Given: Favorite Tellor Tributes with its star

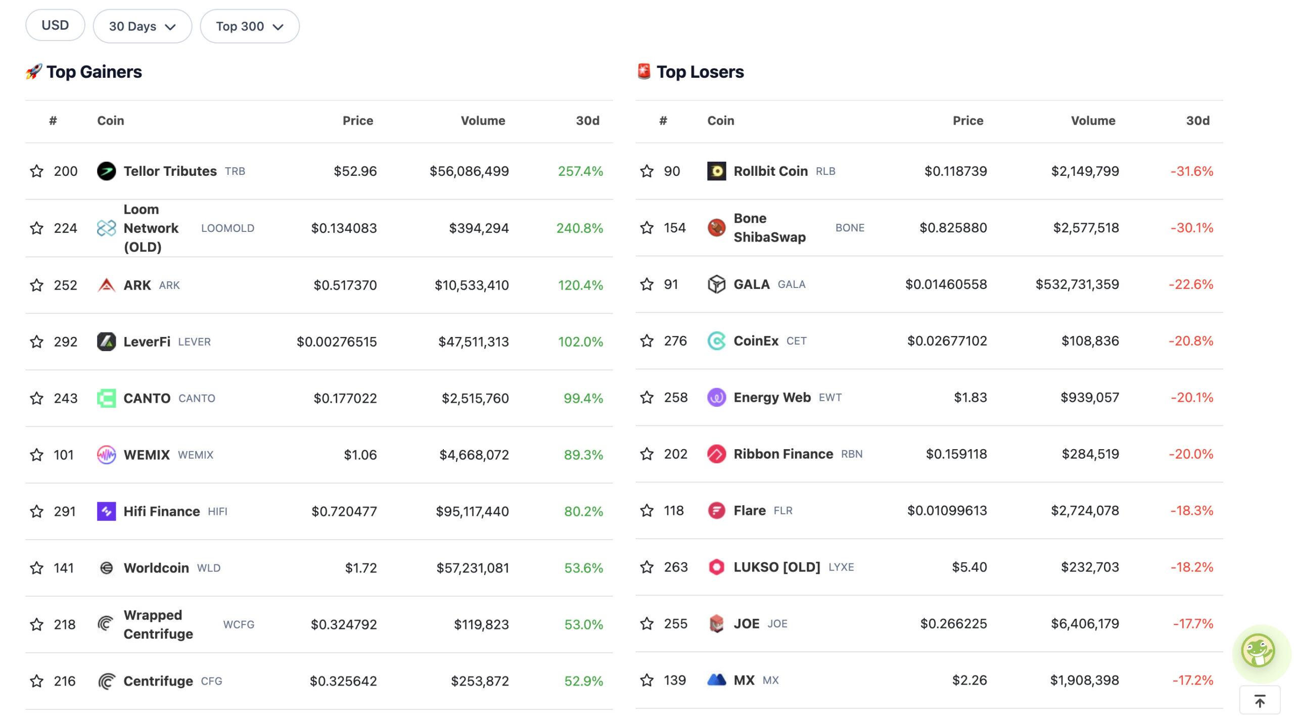Looking at the screenshot, I should point(36,171).
